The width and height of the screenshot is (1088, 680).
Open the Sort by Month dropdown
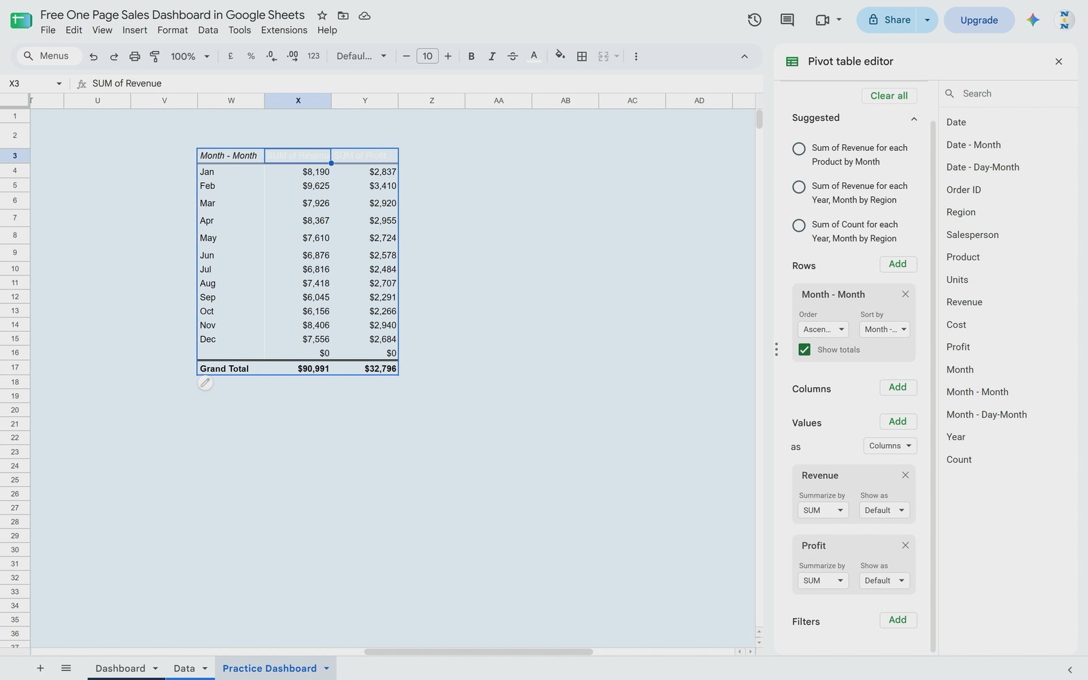(x=885, y=329)
